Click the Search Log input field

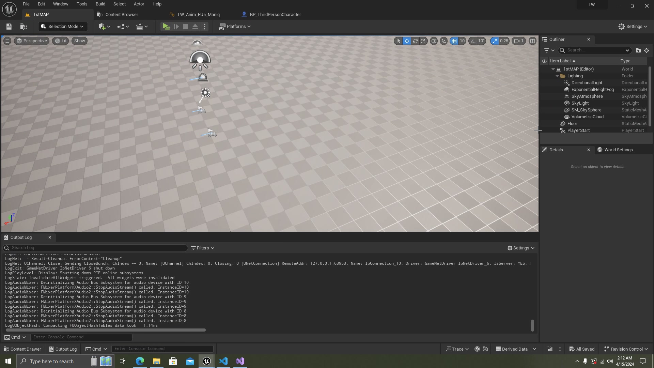95,248
